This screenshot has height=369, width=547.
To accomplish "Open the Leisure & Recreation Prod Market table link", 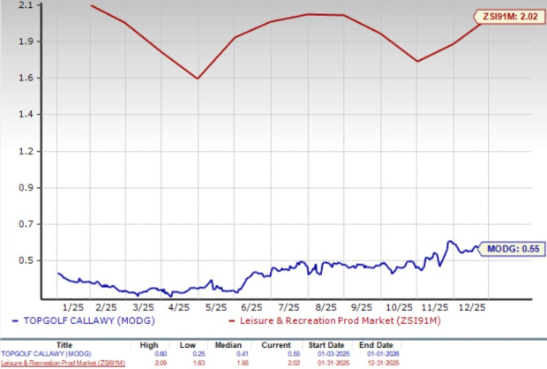I will pyautogui.click(x=64, y=363).
